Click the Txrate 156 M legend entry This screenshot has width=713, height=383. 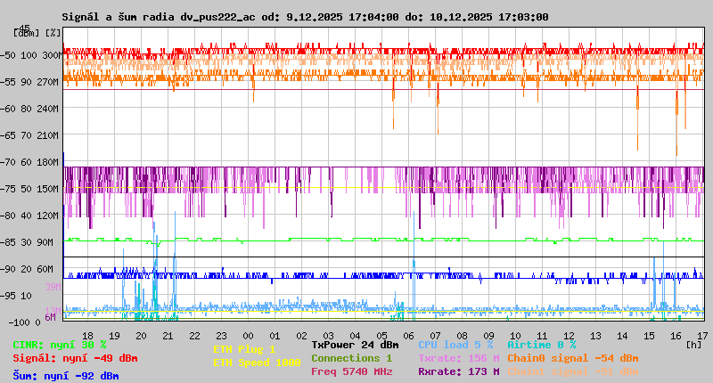pyautogui.click(x=458, y=358)
